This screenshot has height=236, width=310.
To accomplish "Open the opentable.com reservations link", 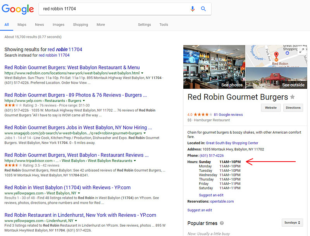I will (222, 202).
